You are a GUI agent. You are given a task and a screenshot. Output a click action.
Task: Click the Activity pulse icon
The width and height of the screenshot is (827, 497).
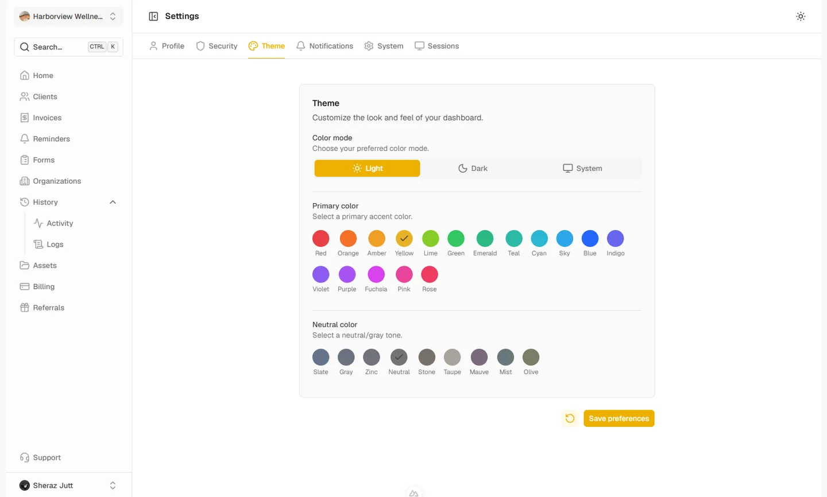click(38, 223)
